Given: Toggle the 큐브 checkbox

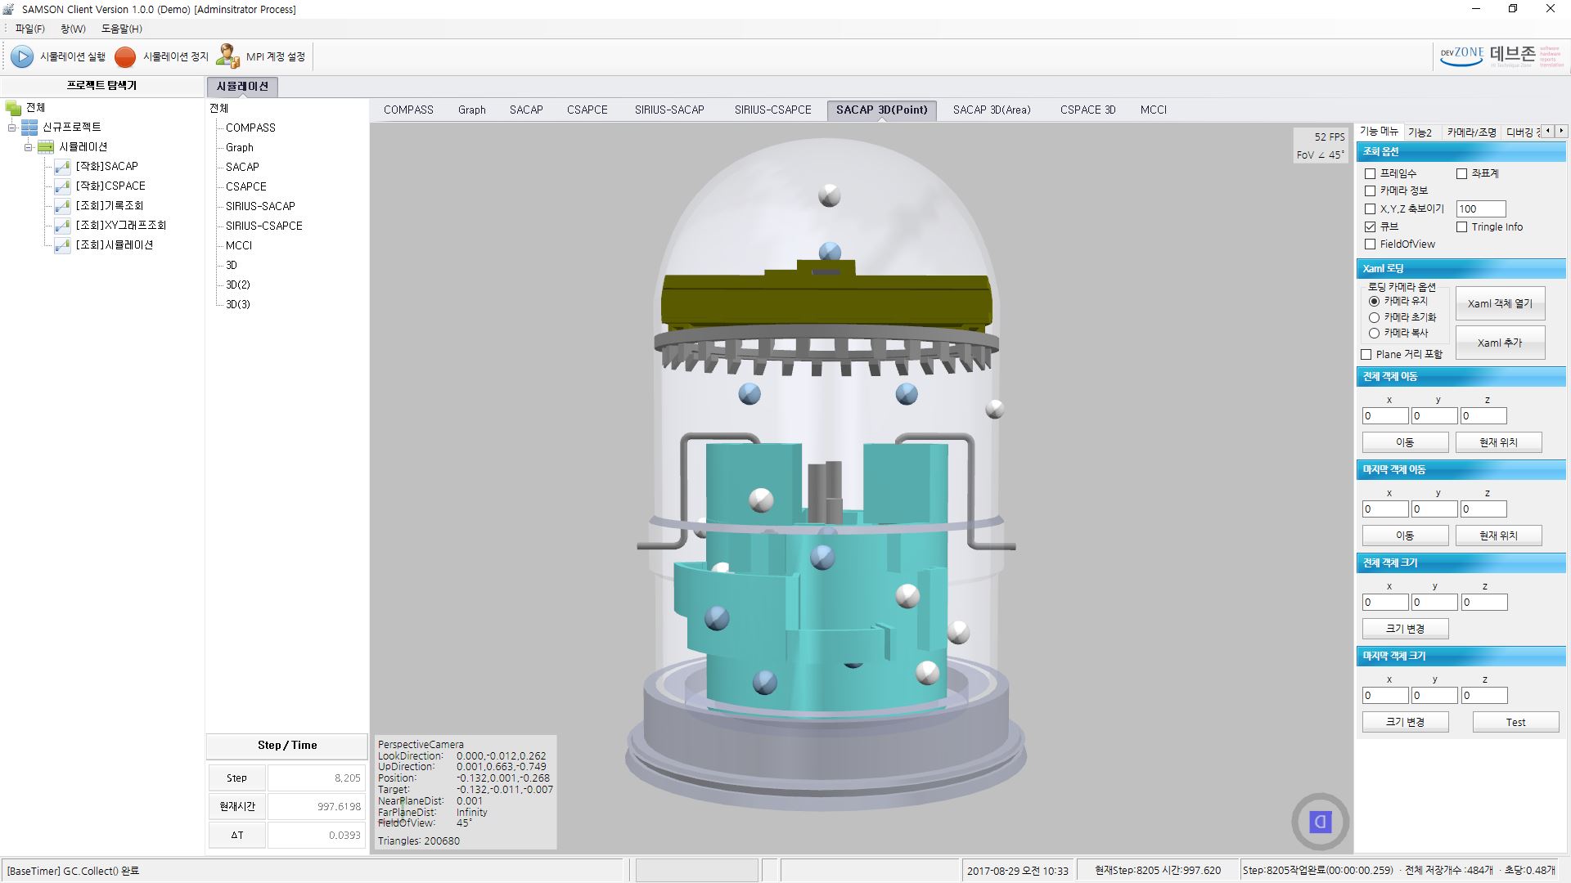Looking at the screenshot, I should 1369,226.
